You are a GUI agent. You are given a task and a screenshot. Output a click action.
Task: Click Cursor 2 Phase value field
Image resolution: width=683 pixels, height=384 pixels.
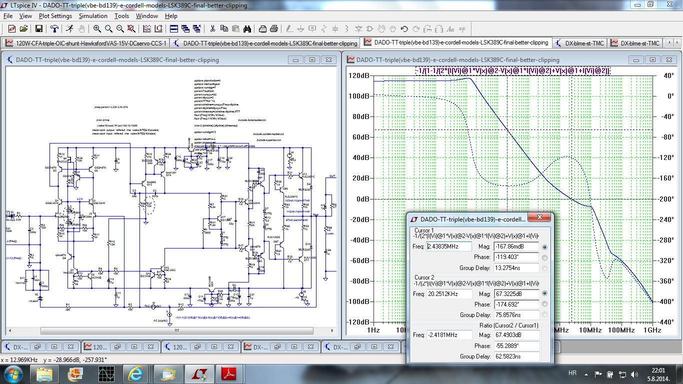(x=516, y=304)
